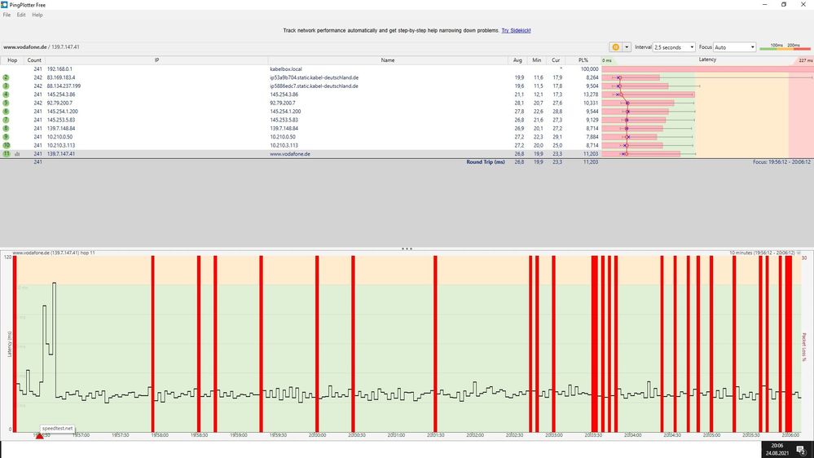The height and width of the screenshot is (458, 814).
Task: Follow the Try Sidekick! link
Action: [516, 31]
